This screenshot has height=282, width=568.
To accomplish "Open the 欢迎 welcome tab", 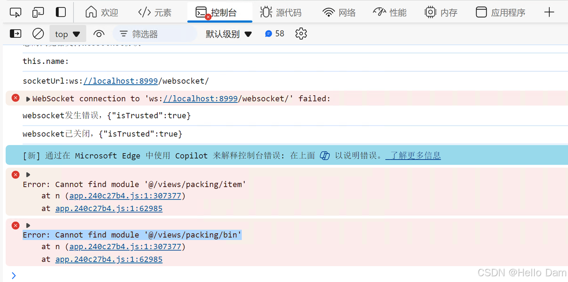I will 102,12.
